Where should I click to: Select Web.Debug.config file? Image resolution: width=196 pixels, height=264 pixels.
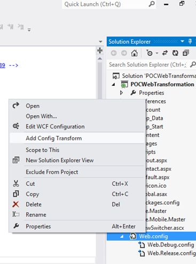coord(171,245)
